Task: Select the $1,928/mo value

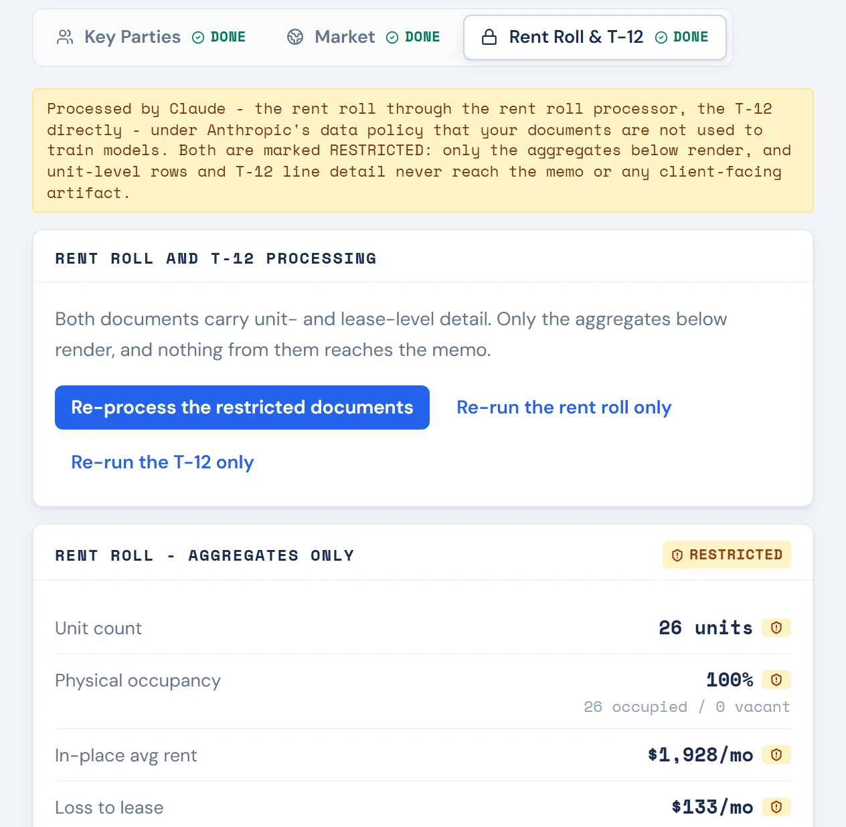Action: (700, 755)
